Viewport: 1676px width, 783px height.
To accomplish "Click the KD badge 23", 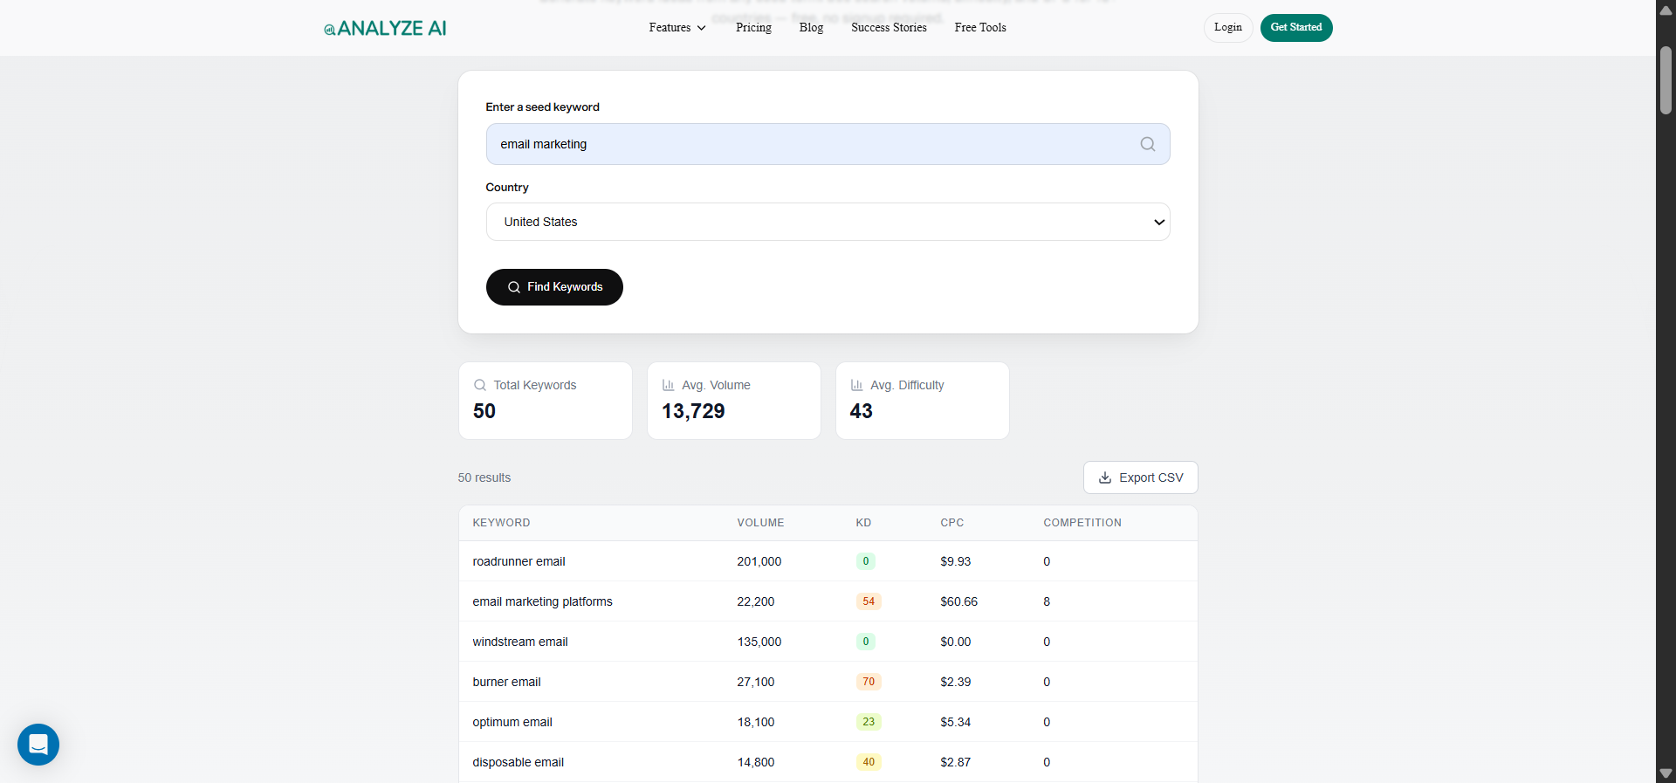I will pyautogui.click(x=869, y=722).
